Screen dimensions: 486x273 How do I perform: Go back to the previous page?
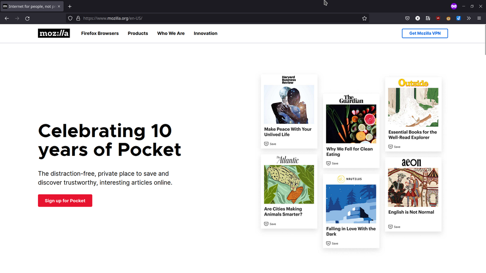(7, 18)
